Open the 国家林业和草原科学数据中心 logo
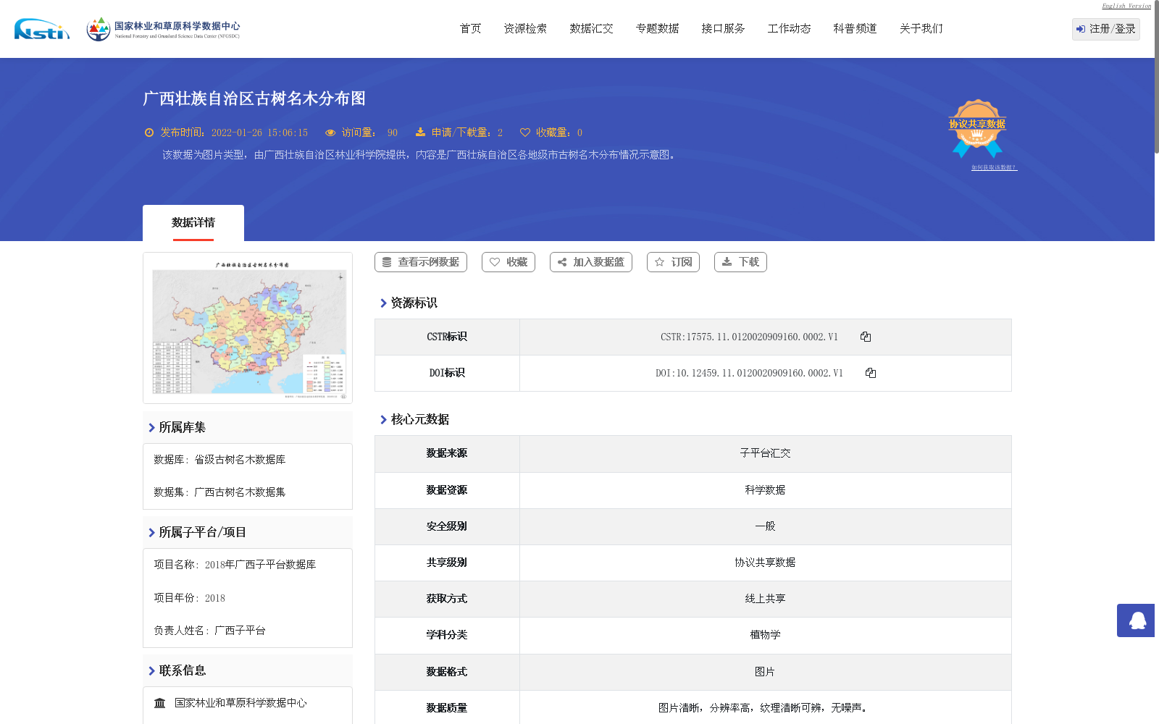Image resolution: width=1159 pixels, height=724 pixels. (163, 29)
